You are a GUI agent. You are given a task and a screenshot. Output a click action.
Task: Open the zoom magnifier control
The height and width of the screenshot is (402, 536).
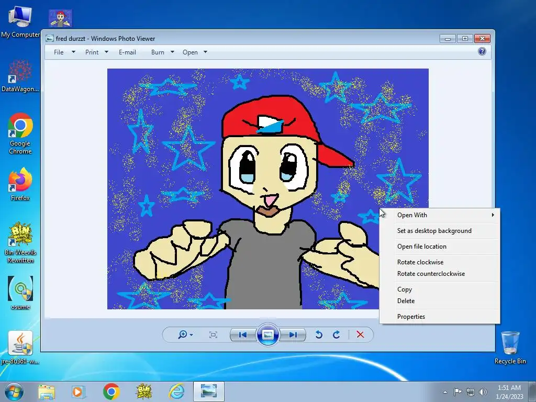click(x=185, y=334)
